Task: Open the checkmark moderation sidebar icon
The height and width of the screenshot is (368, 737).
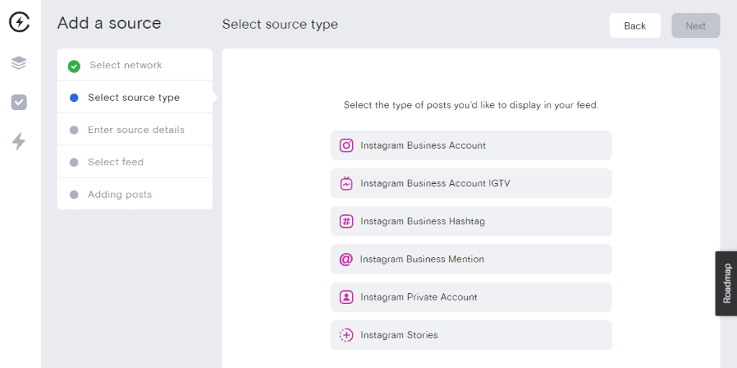Action: tap(19, 102)
